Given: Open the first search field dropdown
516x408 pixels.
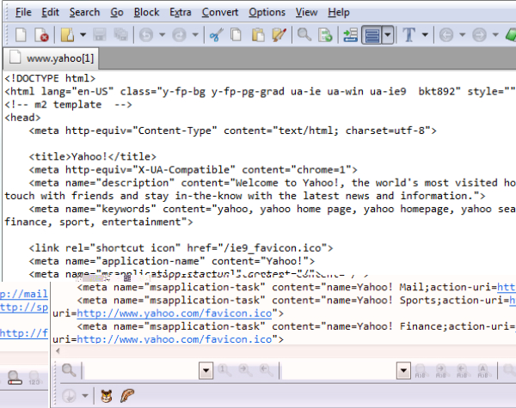Looking at the screenshot, I should (x=206, y=370).
